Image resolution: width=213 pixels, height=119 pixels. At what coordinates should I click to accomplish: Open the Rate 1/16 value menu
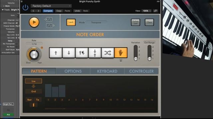tap(34, 44)
